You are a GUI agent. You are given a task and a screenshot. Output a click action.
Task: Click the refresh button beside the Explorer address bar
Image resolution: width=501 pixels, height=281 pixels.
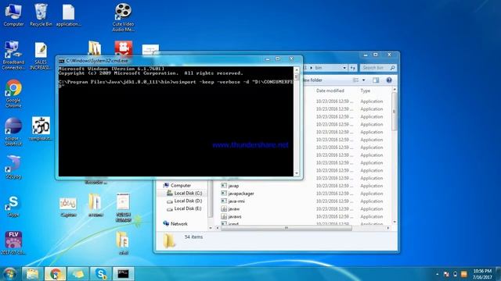353,68
